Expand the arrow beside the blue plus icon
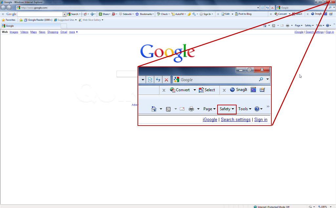 (x=95, y=14)
